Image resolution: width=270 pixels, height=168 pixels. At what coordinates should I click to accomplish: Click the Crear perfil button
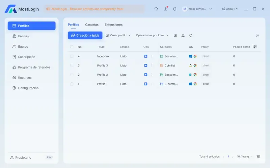(115, 35)
